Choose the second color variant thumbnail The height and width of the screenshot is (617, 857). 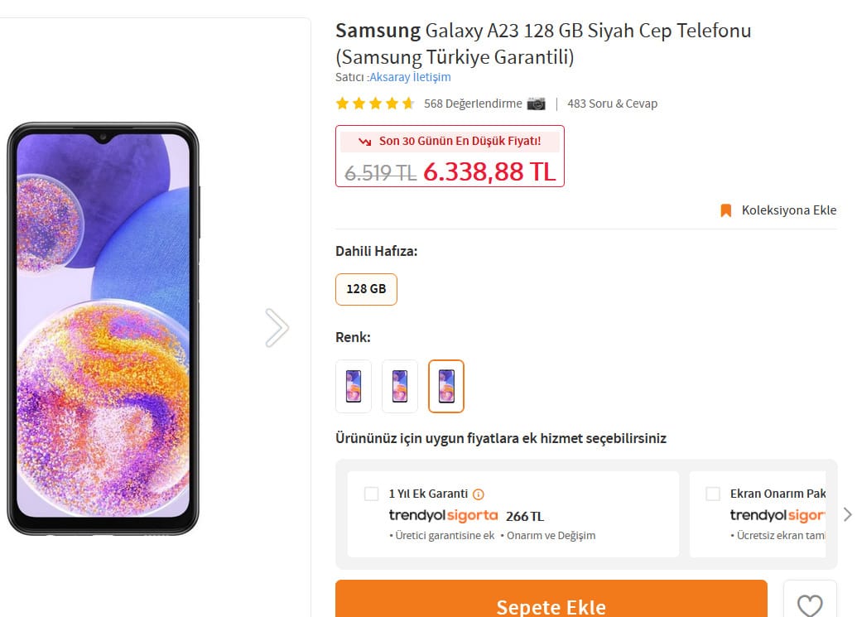coord(400,386)
